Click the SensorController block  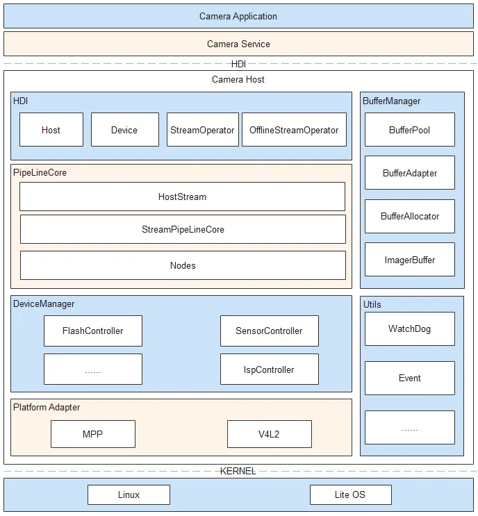click(x=270, y=331)
